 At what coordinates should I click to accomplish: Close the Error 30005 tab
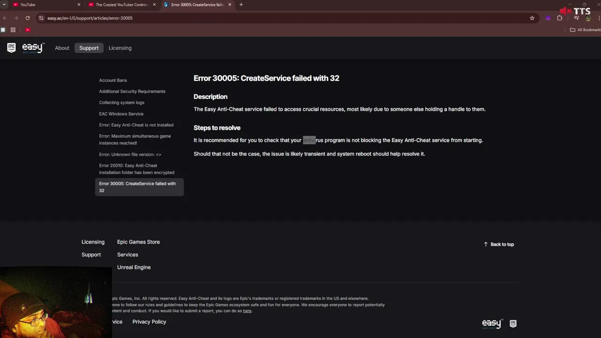click(x=230, y=5)
